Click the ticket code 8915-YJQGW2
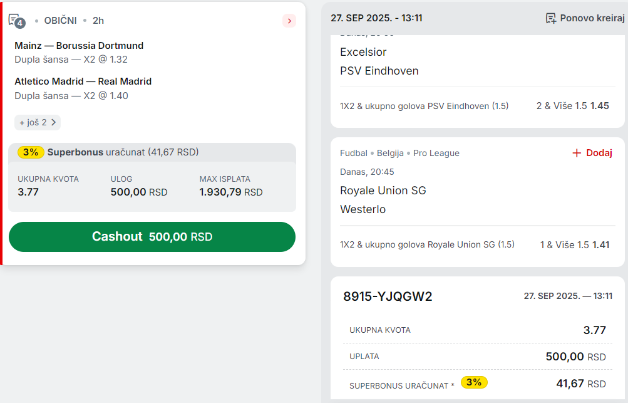This screenshot has height=403, width=628. (x=388, y=296)
